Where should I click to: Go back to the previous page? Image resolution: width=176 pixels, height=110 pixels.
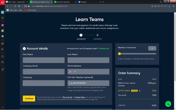click(x=7, y=6)
